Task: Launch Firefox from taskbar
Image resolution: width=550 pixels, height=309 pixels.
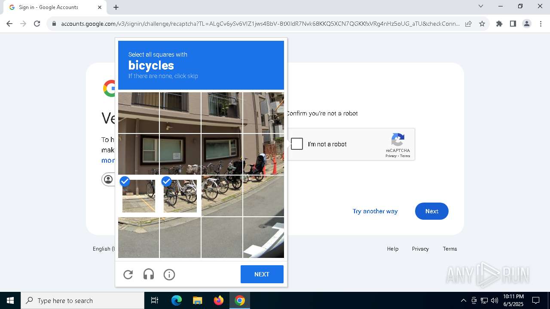Action: click(x=219, y=300)
